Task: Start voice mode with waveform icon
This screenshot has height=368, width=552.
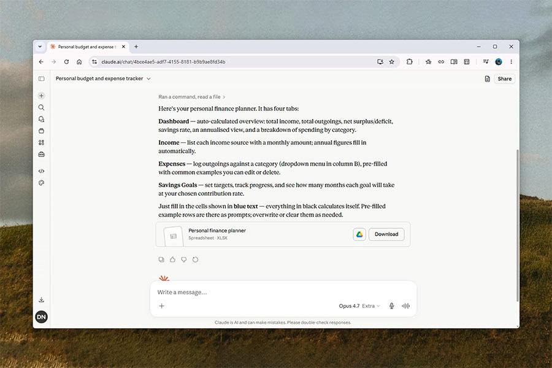Action: [x=405, y=305]
